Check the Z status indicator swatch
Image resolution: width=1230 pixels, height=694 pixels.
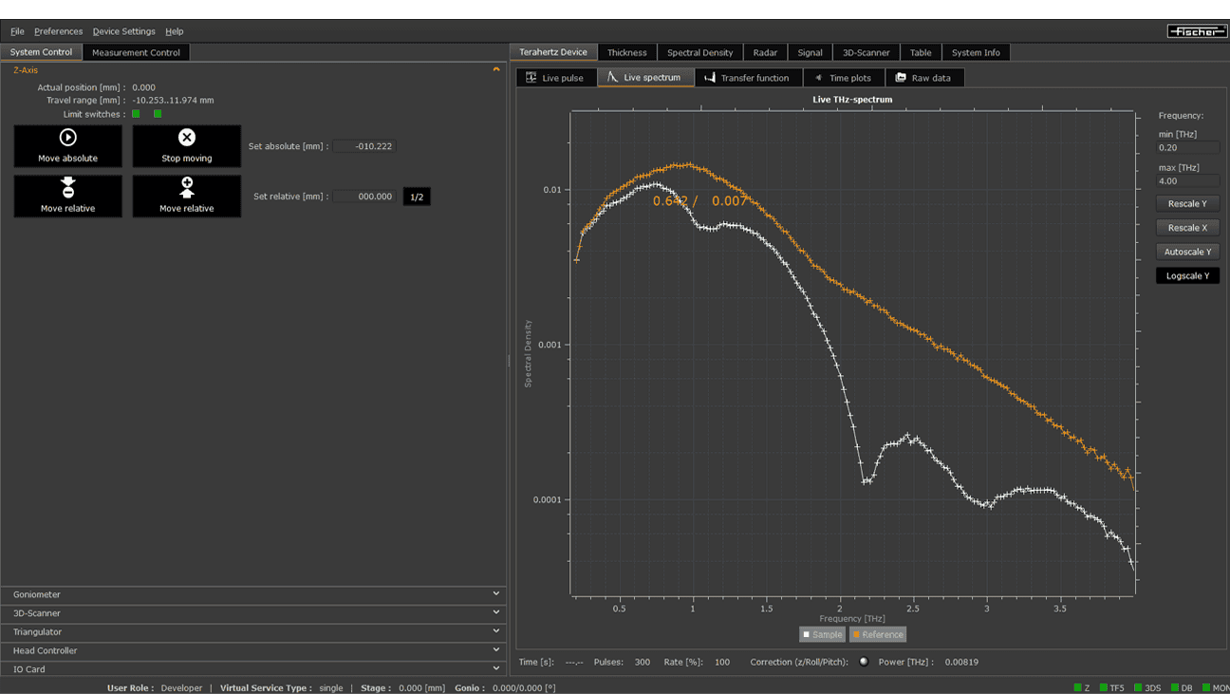(x=1079, y=687)
